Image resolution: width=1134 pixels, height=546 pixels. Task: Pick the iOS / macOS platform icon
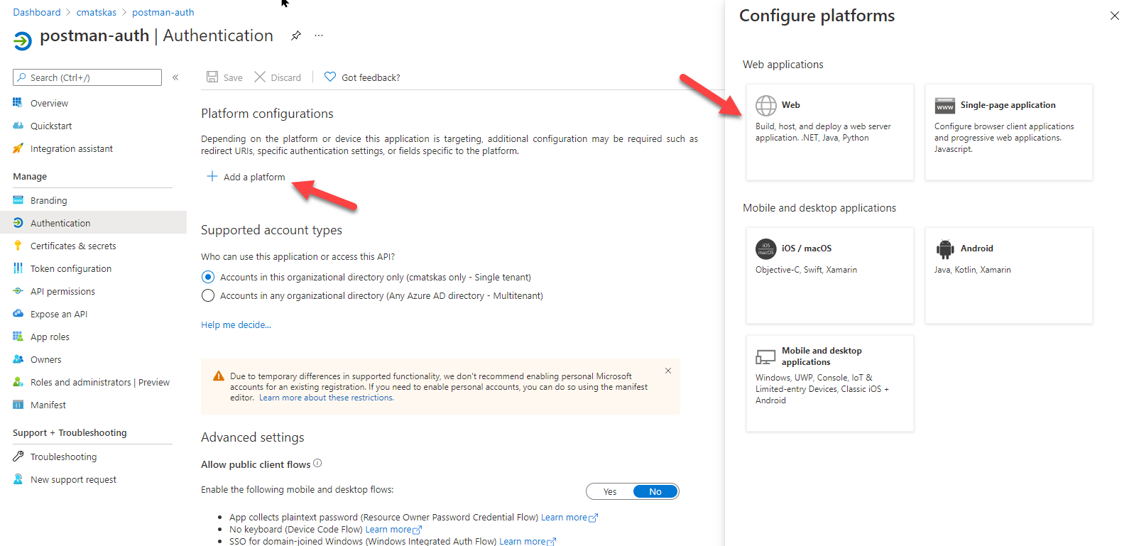[x=765, y=249]
